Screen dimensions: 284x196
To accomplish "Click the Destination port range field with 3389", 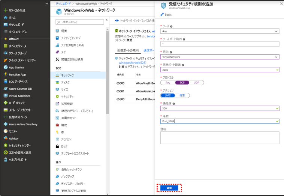I will 220,70.
